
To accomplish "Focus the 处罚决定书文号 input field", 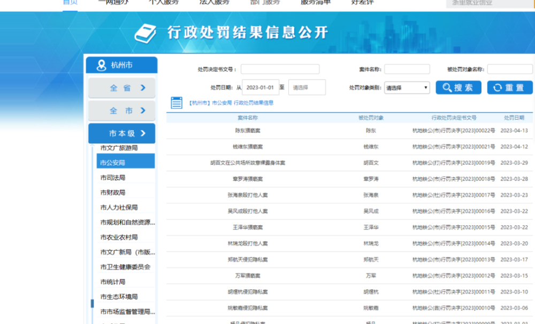I will [x=280, y=69].
